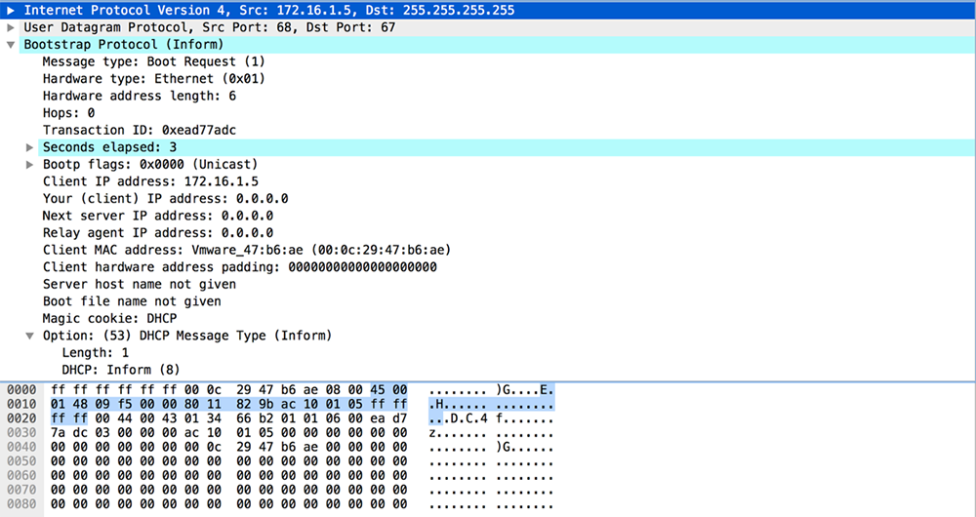This screenshot has height=517, width=976.
Task: Click hex offset 0080 row
Action: 21,504
